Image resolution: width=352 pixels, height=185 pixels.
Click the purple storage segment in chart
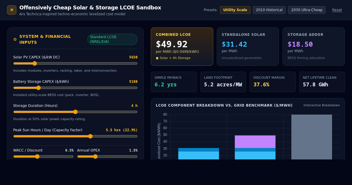(255, 142)
